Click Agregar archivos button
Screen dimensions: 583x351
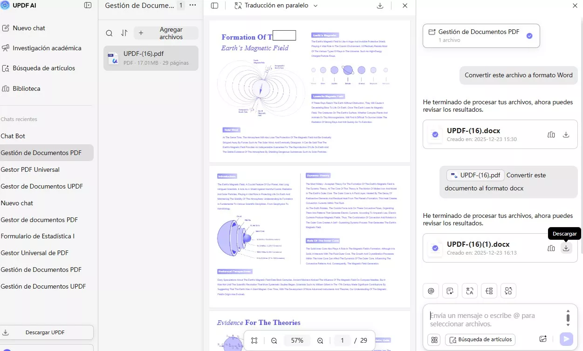tap(166, 33)
